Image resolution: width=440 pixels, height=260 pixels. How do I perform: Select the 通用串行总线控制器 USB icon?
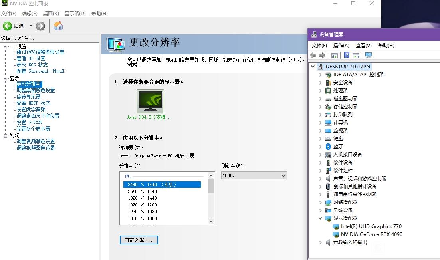click(328, 194)
